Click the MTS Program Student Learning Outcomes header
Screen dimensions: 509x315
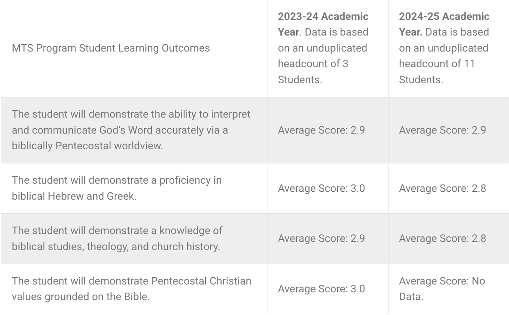pyautogui.click(x=111, y=48)
